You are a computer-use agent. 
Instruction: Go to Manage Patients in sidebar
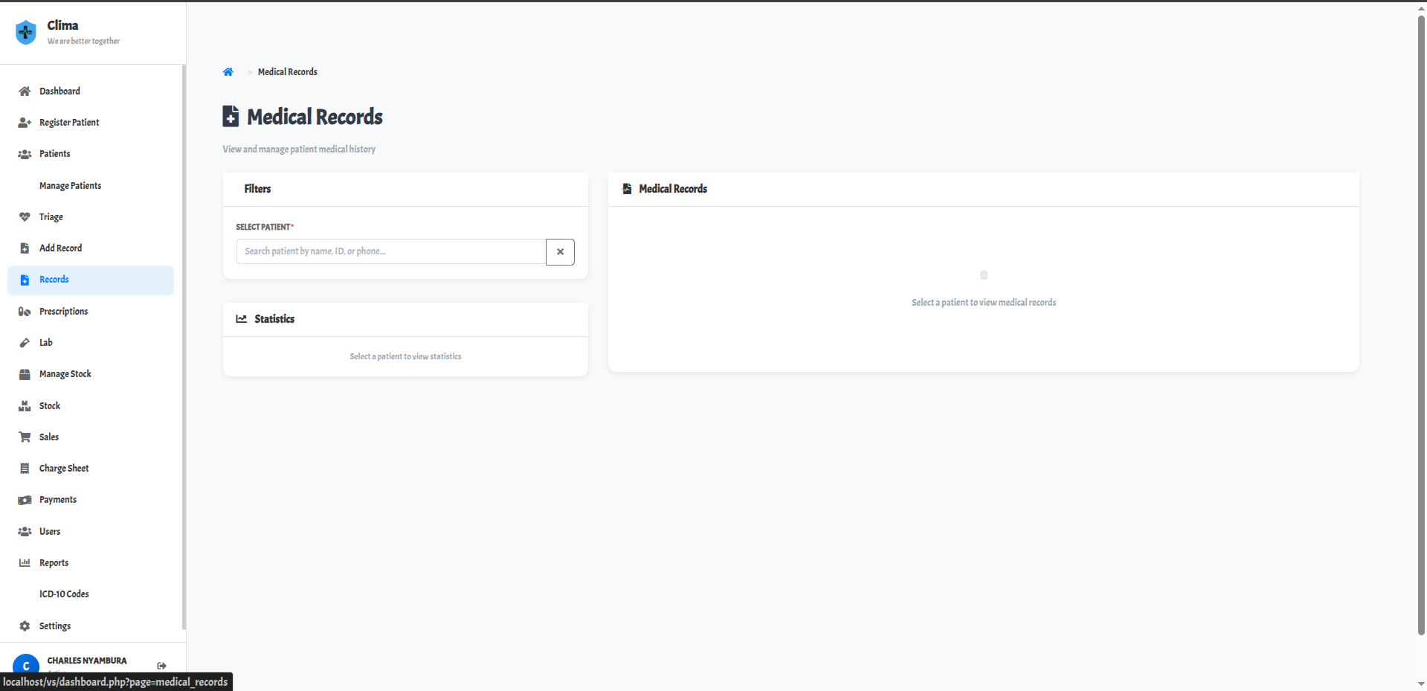tap(91, 186)
